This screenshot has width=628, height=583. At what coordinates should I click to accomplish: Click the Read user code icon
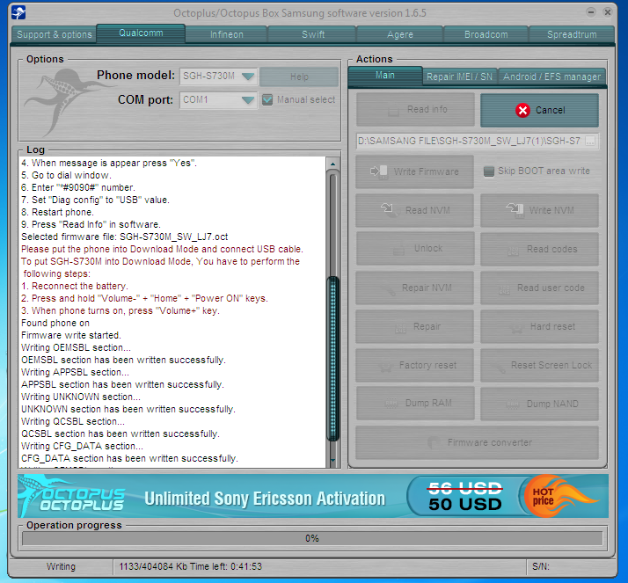[x=504, y=289]
